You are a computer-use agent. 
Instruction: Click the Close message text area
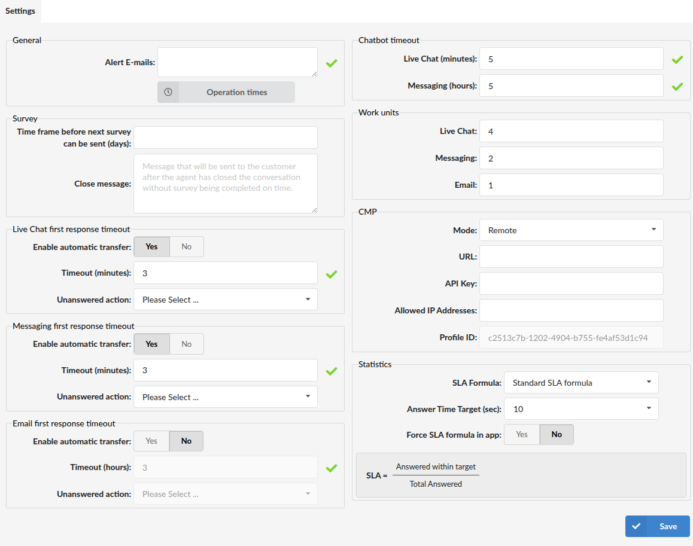[226, 184]
